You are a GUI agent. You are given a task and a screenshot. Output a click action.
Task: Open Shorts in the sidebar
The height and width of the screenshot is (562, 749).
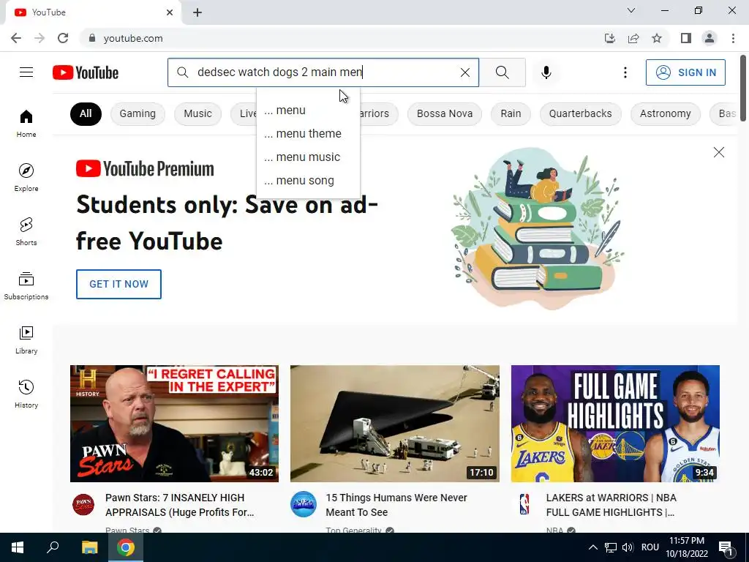click(x=26, y=231)
